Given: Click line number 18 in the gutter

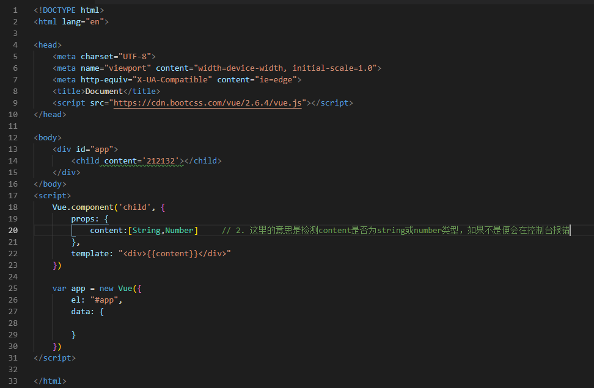Looking at the screenshot, I should pyautogui.click(x=13, y=207).
